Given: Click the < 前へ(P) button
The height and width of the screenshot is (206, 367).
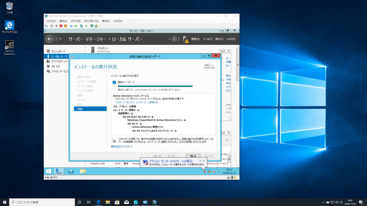Looking at the screenshot, I should [157, 156].
